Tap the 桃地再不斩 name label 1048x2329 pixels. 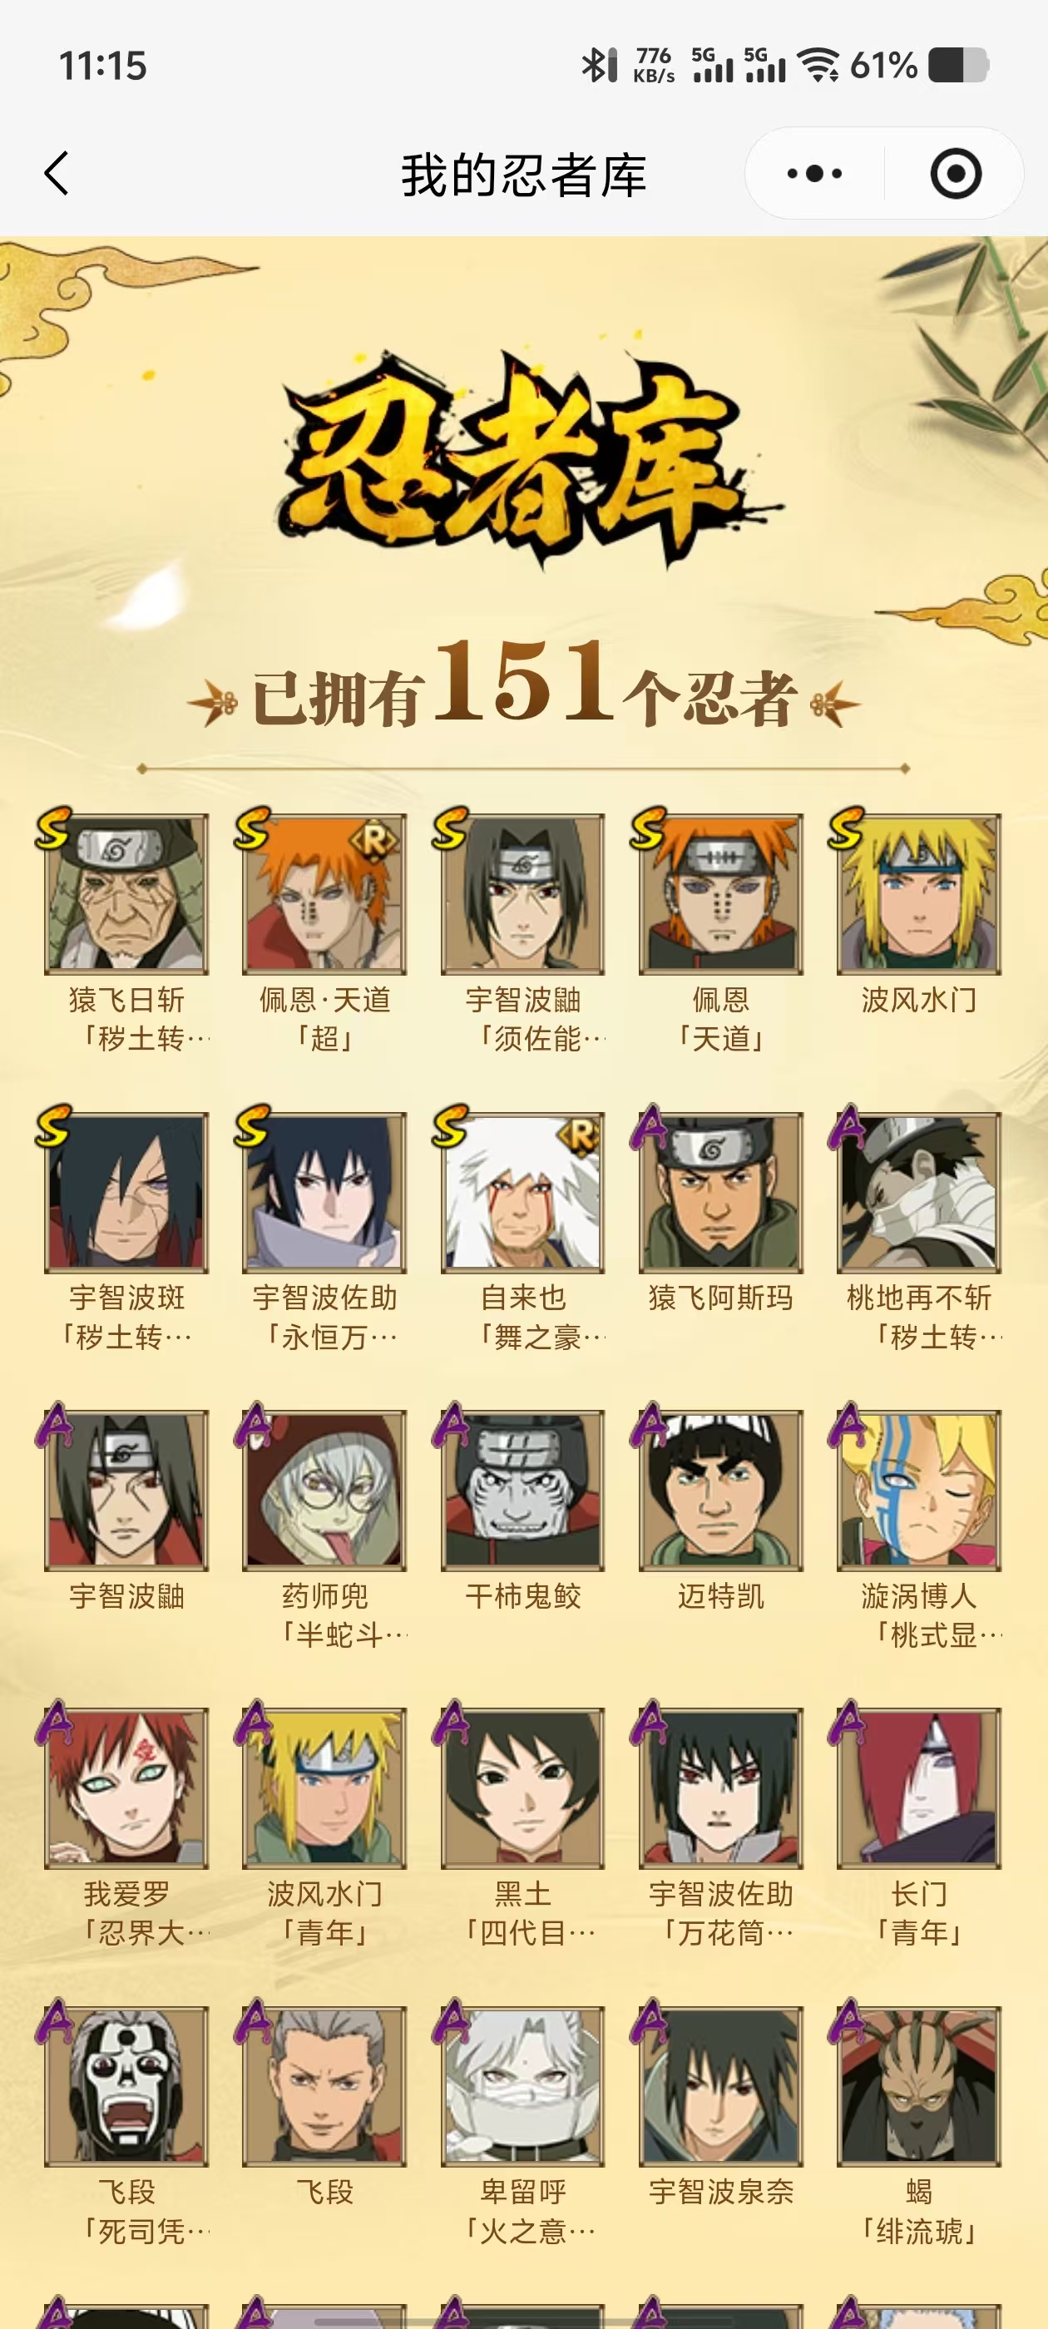tap(919, 1298)
